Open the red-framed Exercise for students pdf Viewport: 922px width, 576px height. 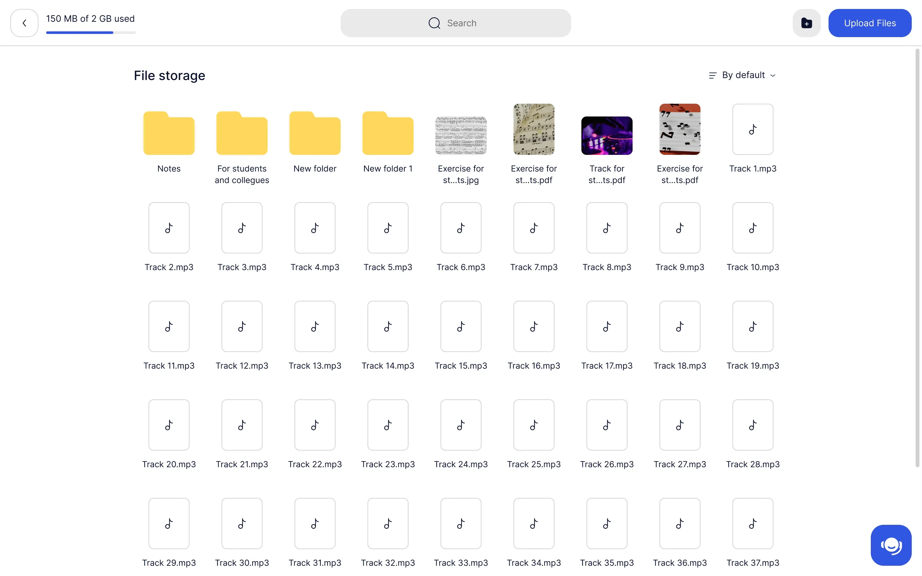click(680, 130)
